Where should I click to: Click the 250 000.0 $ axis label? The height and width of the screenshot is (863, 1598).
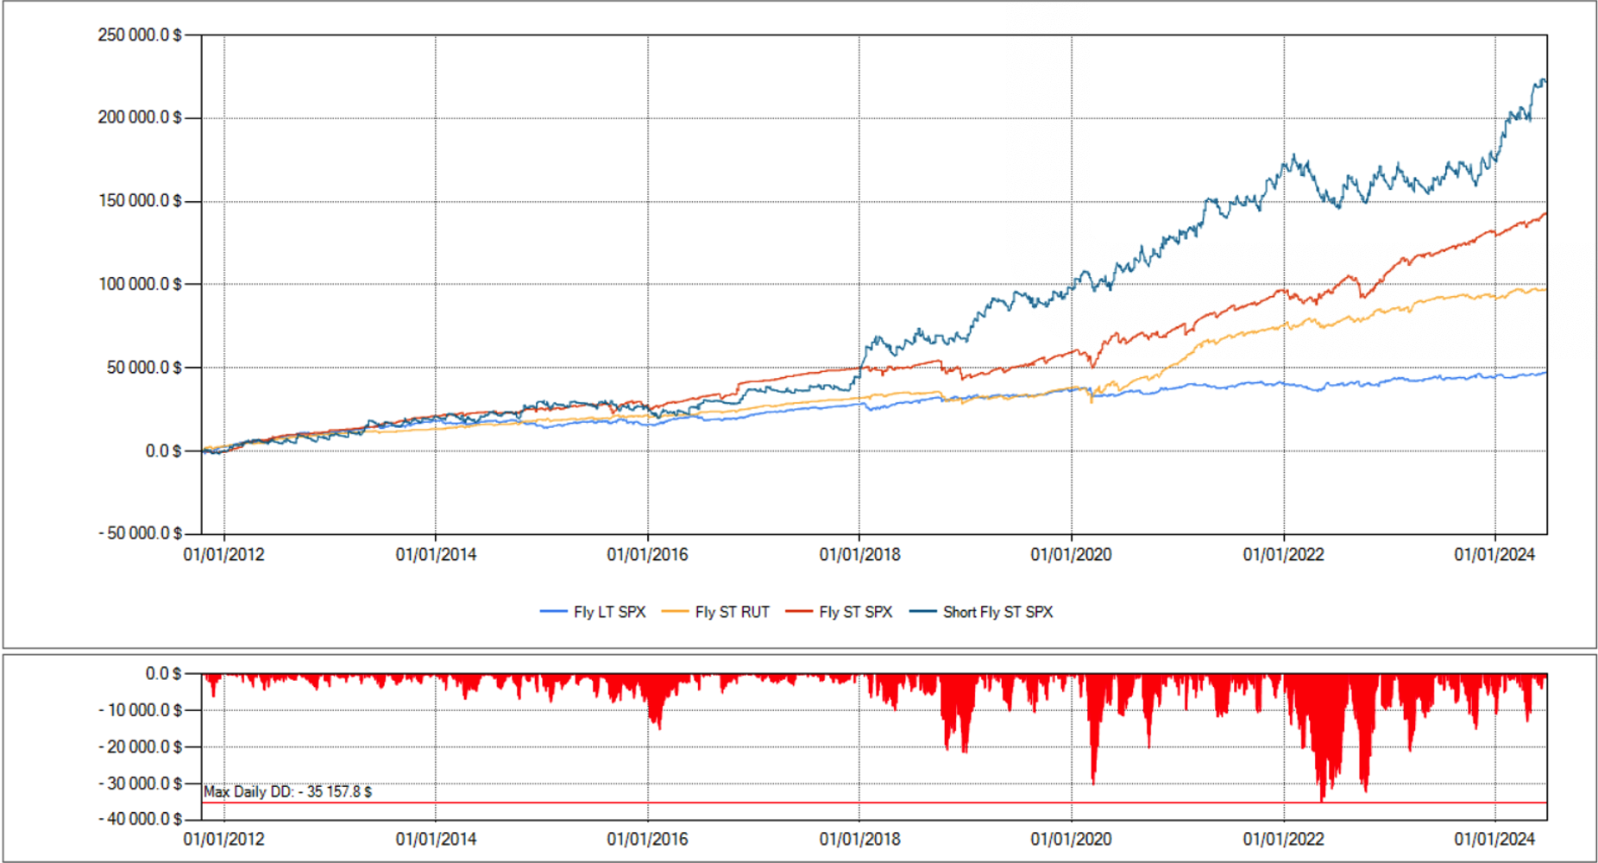[140, 35]
